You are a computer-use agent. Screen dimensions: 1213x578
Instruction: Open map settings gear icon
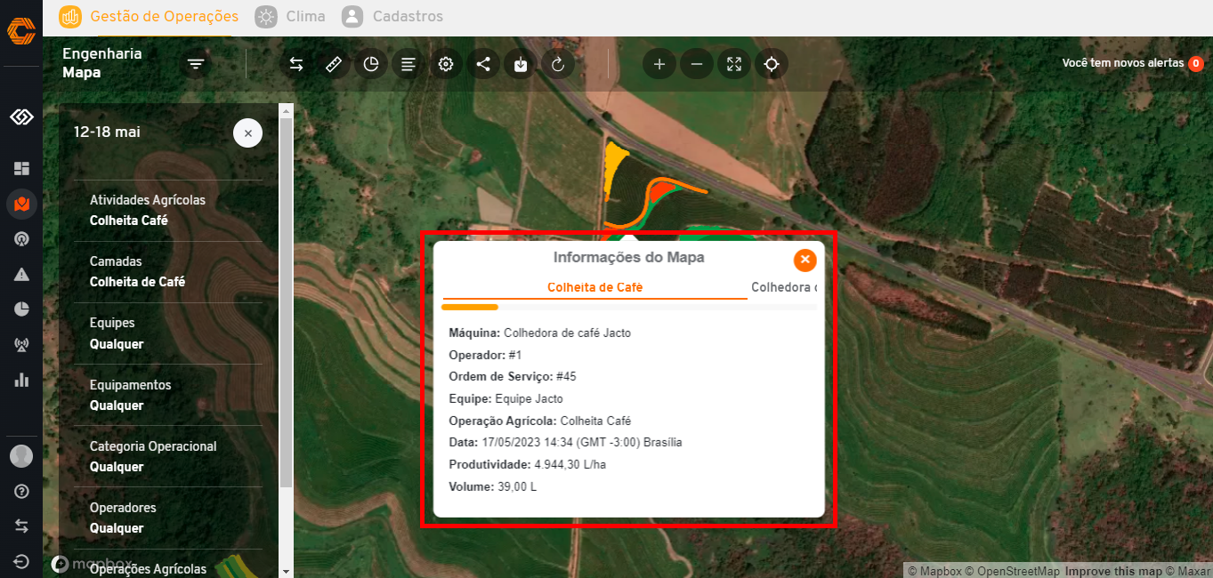(446, 64)
